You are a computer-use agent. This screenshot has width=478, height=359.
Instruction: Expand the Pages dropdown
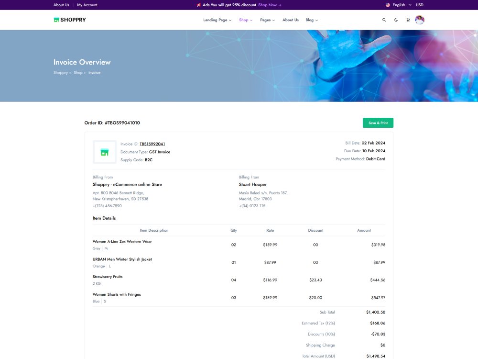tap(266, 20)
